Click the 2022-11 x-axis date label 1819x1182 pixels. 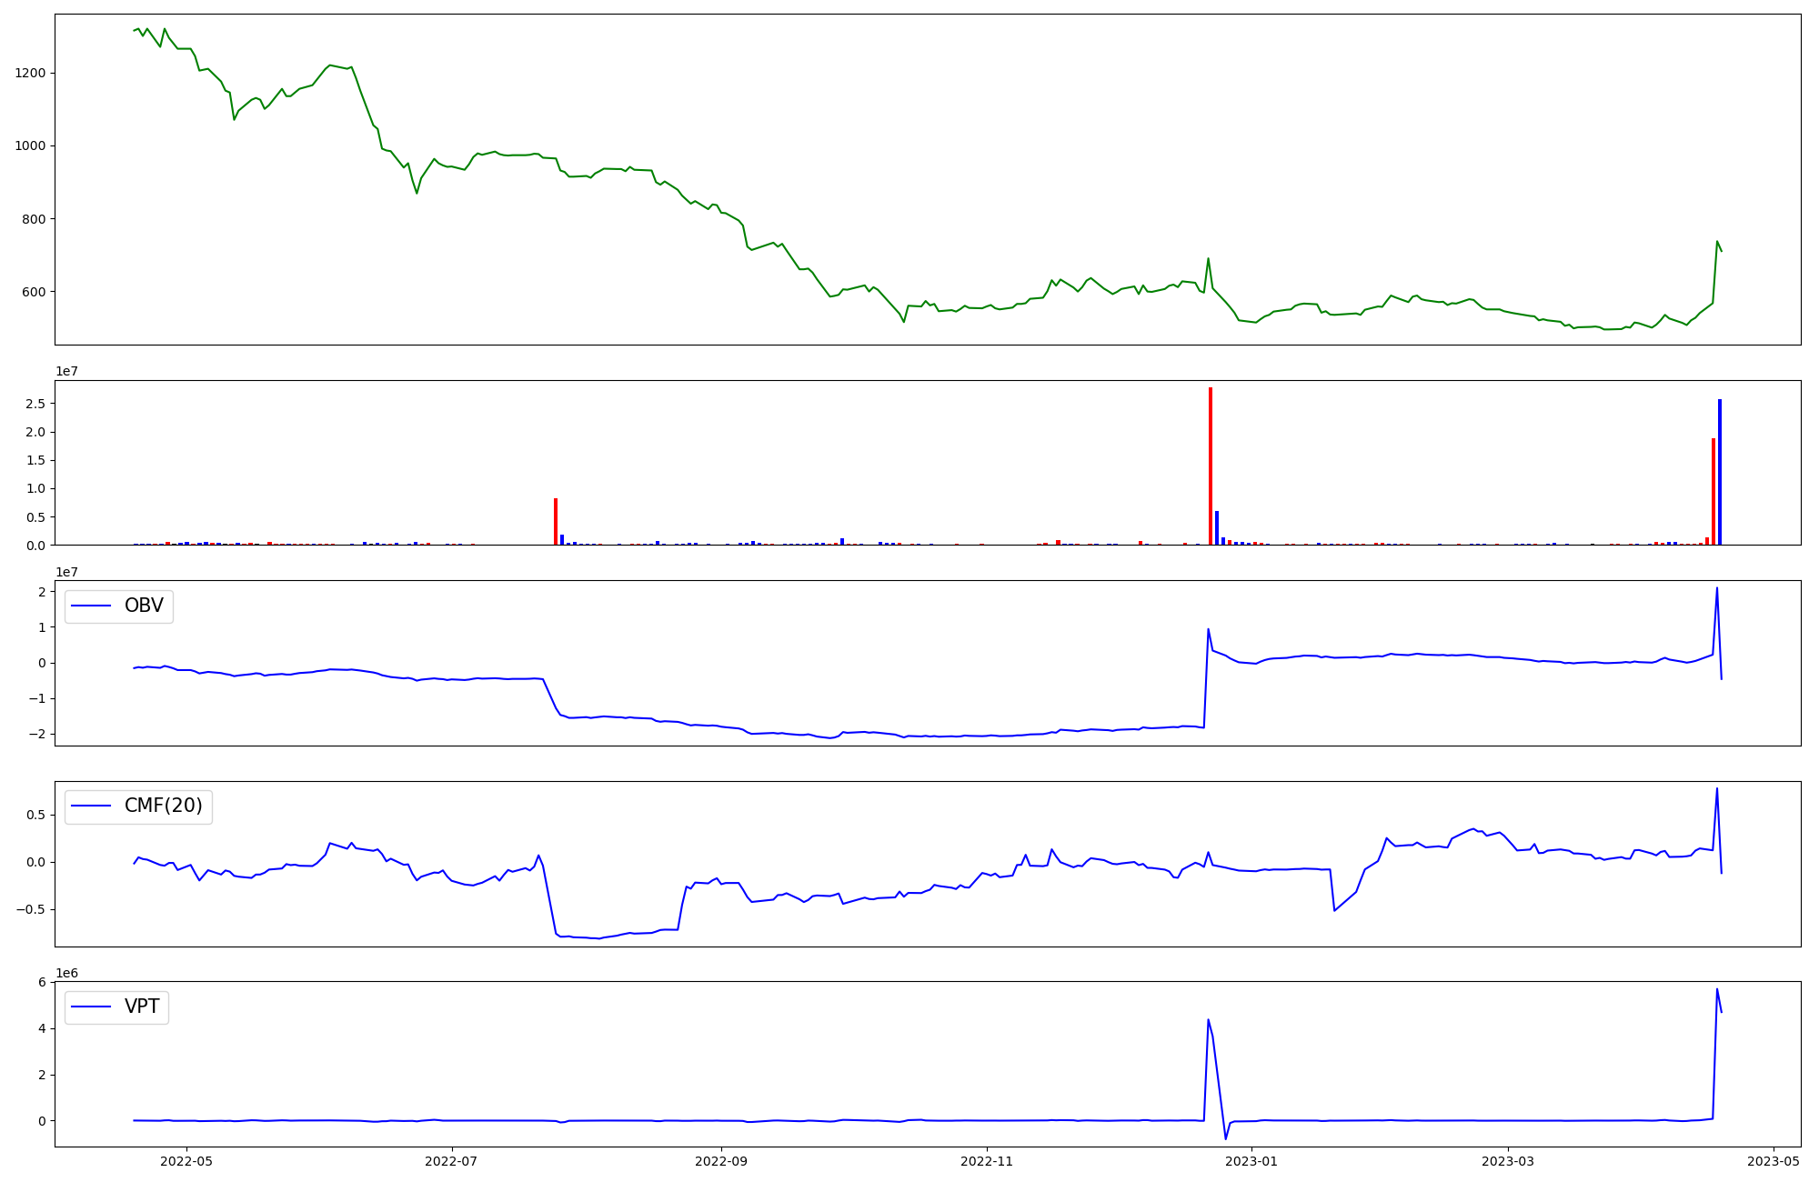(987, 1160)
